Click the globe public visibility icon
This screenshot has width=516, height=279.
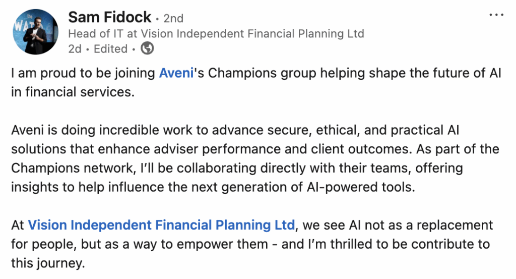click(x=147, y=49)
